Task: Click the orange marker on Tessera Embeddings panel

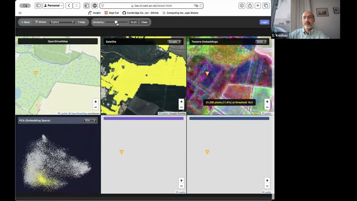Action: point(207,73)
